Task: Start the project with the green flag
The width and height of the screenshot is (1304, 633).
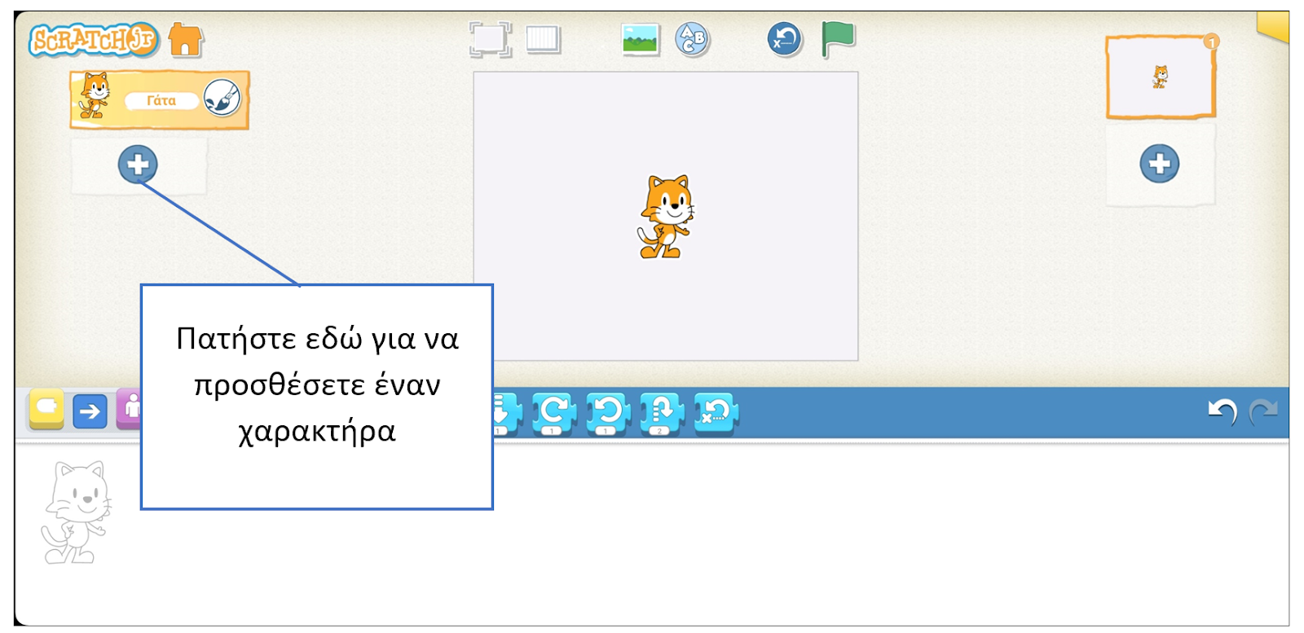Action: click(x=838, y=39)
